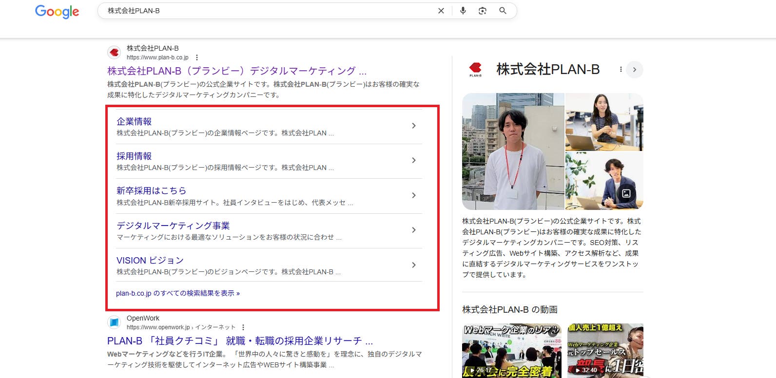Open Google Lens image search icon
Screen dimensions: 776x378
[x=483, y=11]
